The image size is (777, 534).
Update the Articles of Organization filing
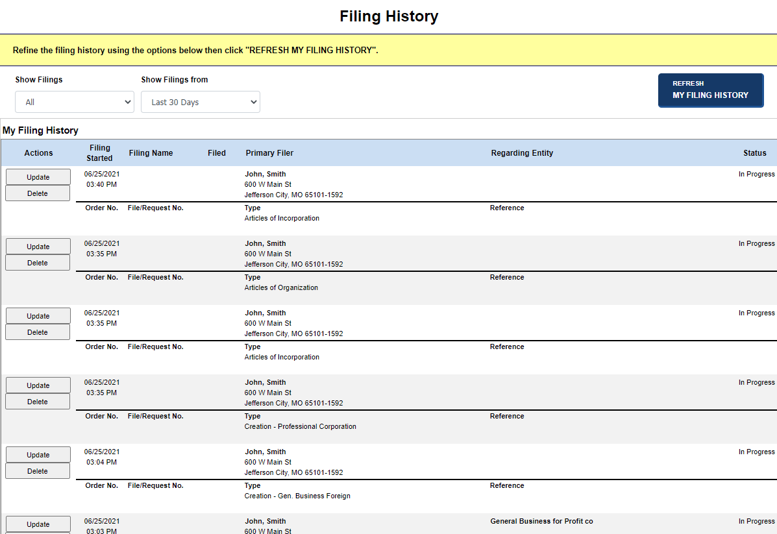click(x=38, y=246)
